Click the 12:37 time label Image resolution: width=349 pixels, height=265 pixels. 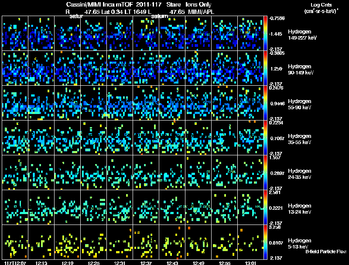[146, 263]
